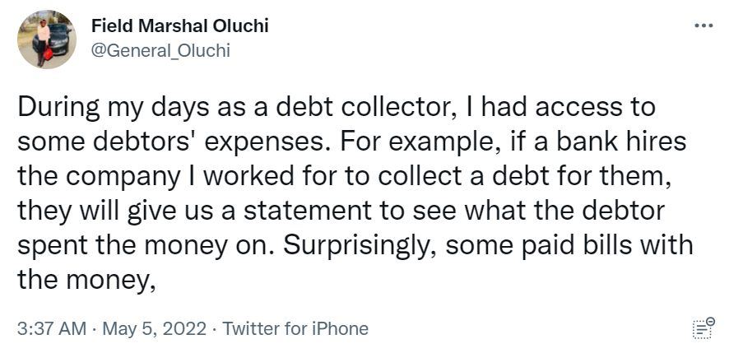Click the dotted note icon with minus badge
Viewport: 729px width, 353px height.
tap(703, 327)
